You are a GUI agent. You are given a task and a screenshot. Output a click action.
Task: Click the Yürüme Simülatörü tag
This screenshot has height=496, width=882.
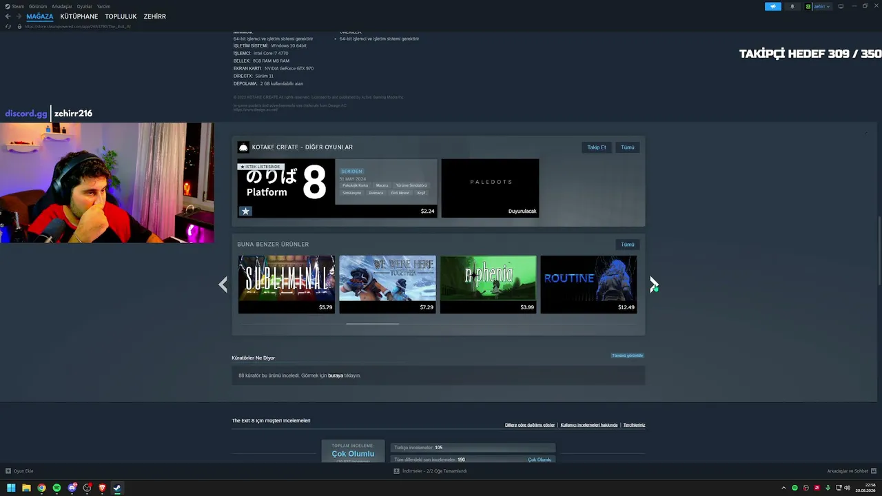click(411, 185)
